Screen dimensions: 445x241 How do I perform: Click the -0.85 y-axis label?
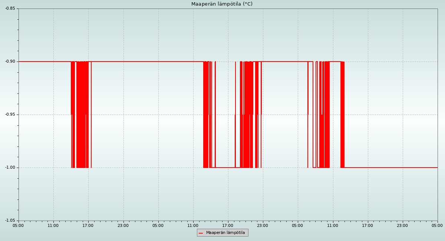pyautogui.click(x=10, y=8)
